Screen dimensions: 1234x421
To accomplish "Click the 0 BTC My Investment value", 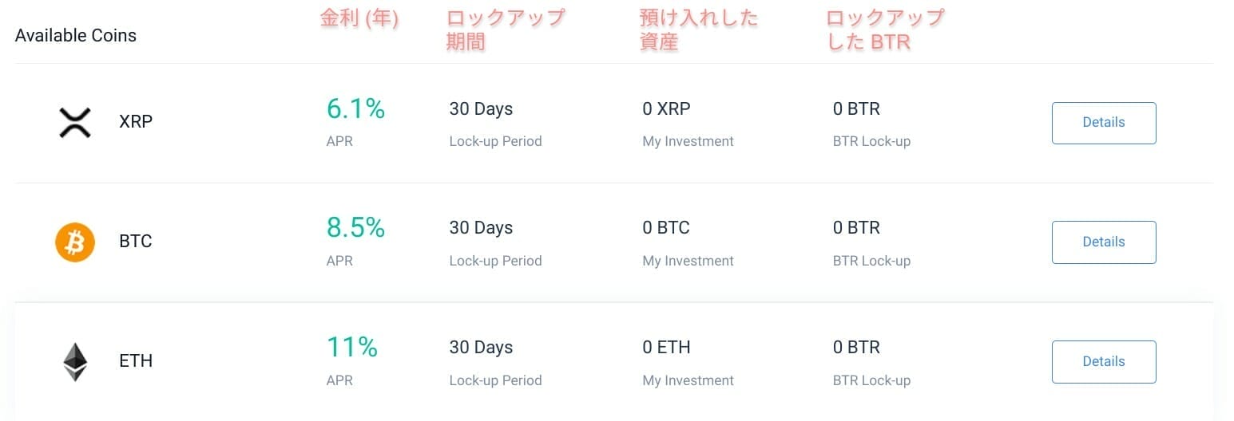I will (666, 228).
